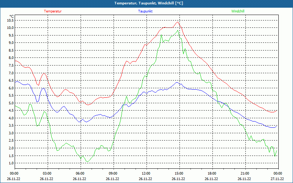Click the 15:00 time axis label
293x183 pixels.
pyautogui.click(x=179, y=173)
